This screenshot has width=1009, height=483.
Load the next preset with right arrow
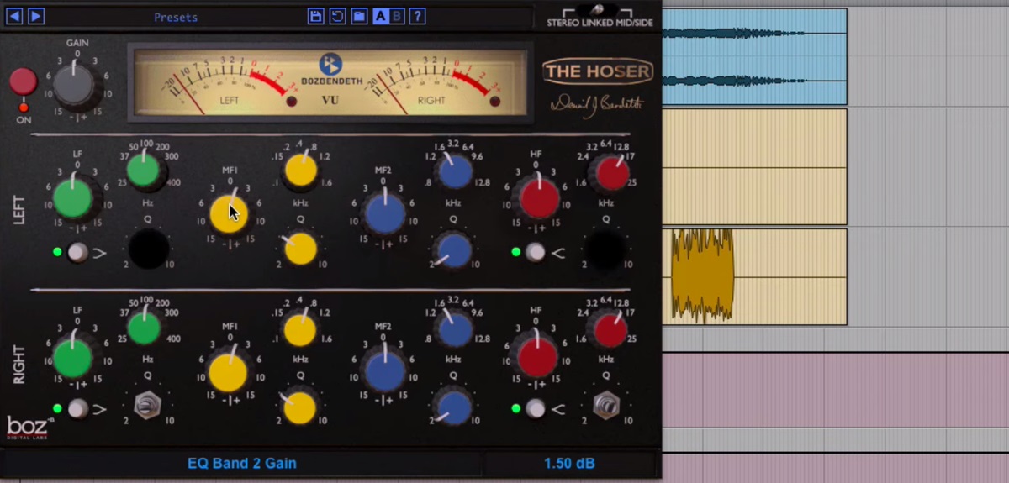(36, 16)
